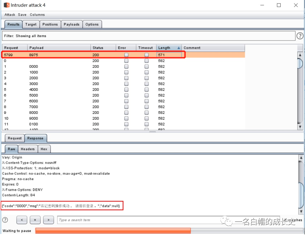Select the Hex view tab
305x235 pixels.
pyautogui.click(x=44, y=149)
